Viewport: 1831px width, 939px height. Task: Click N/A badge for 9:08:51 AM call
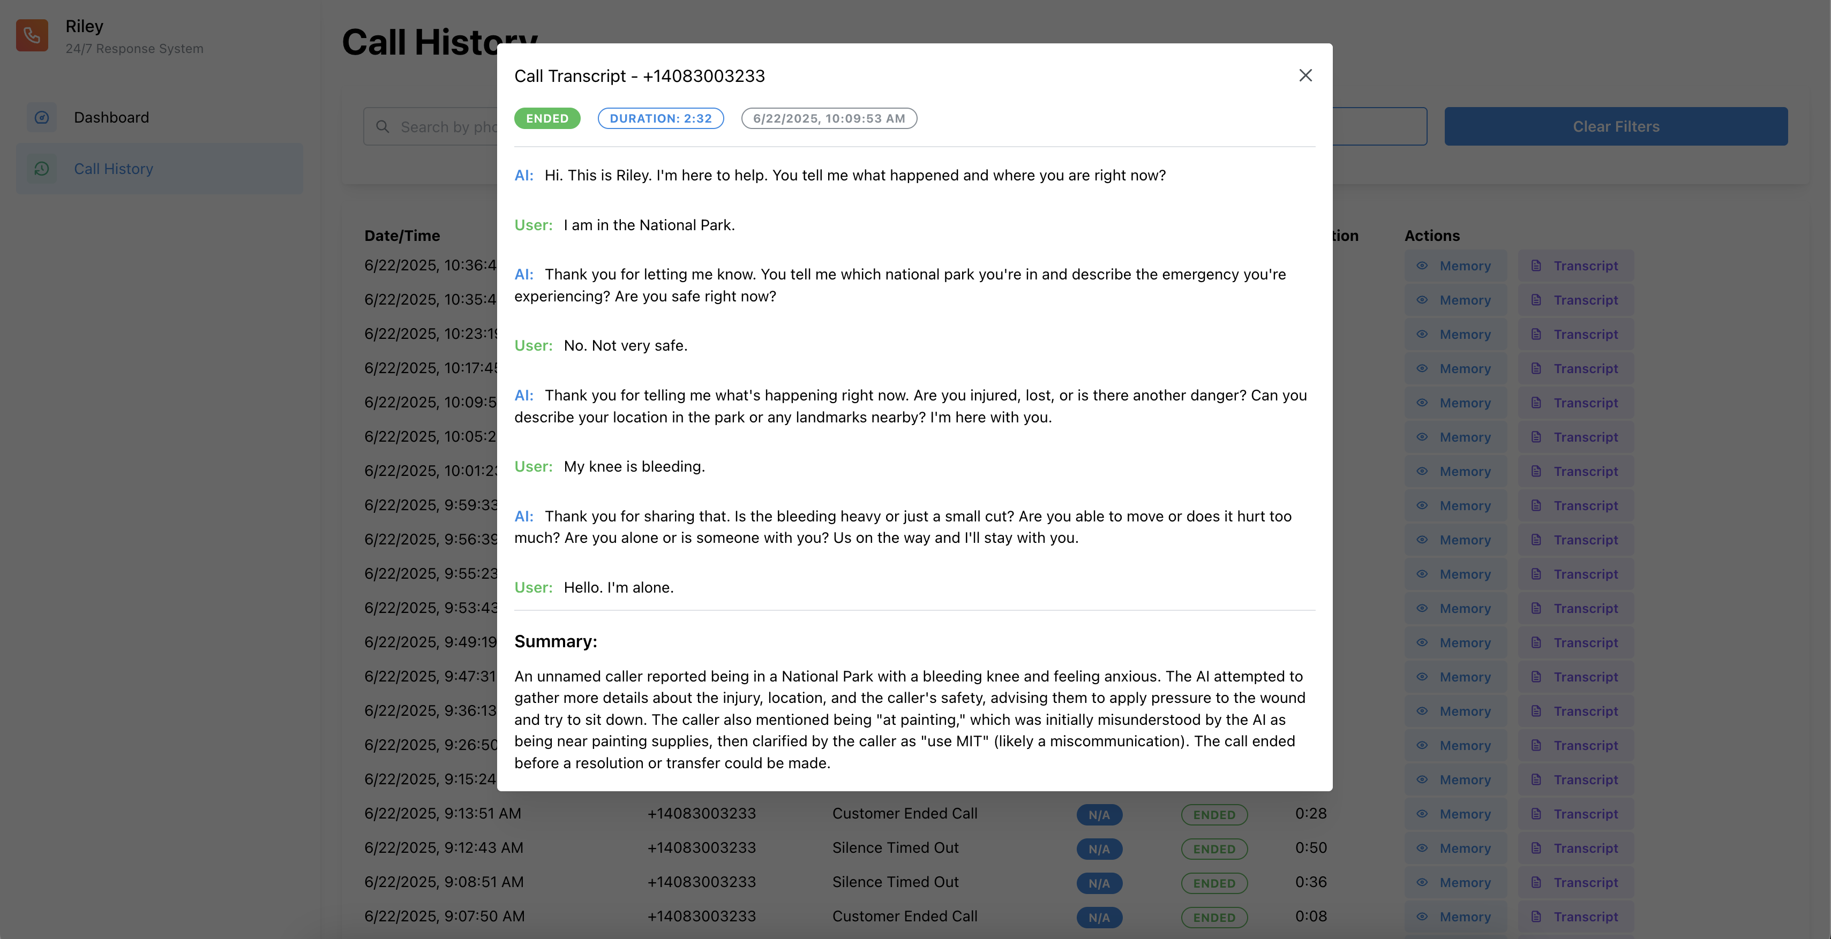pyautogui.click(x=1099, y=883)
